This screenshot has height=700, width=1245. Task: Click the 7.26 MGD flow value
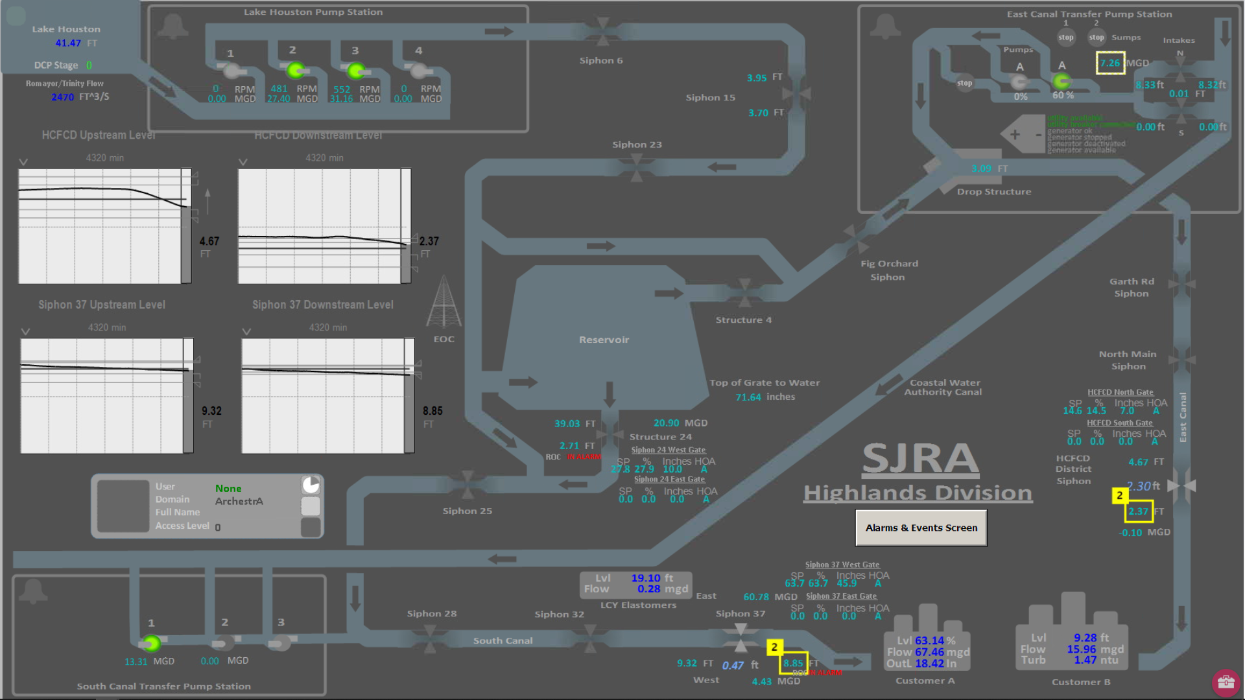[x=1110, y=63]
